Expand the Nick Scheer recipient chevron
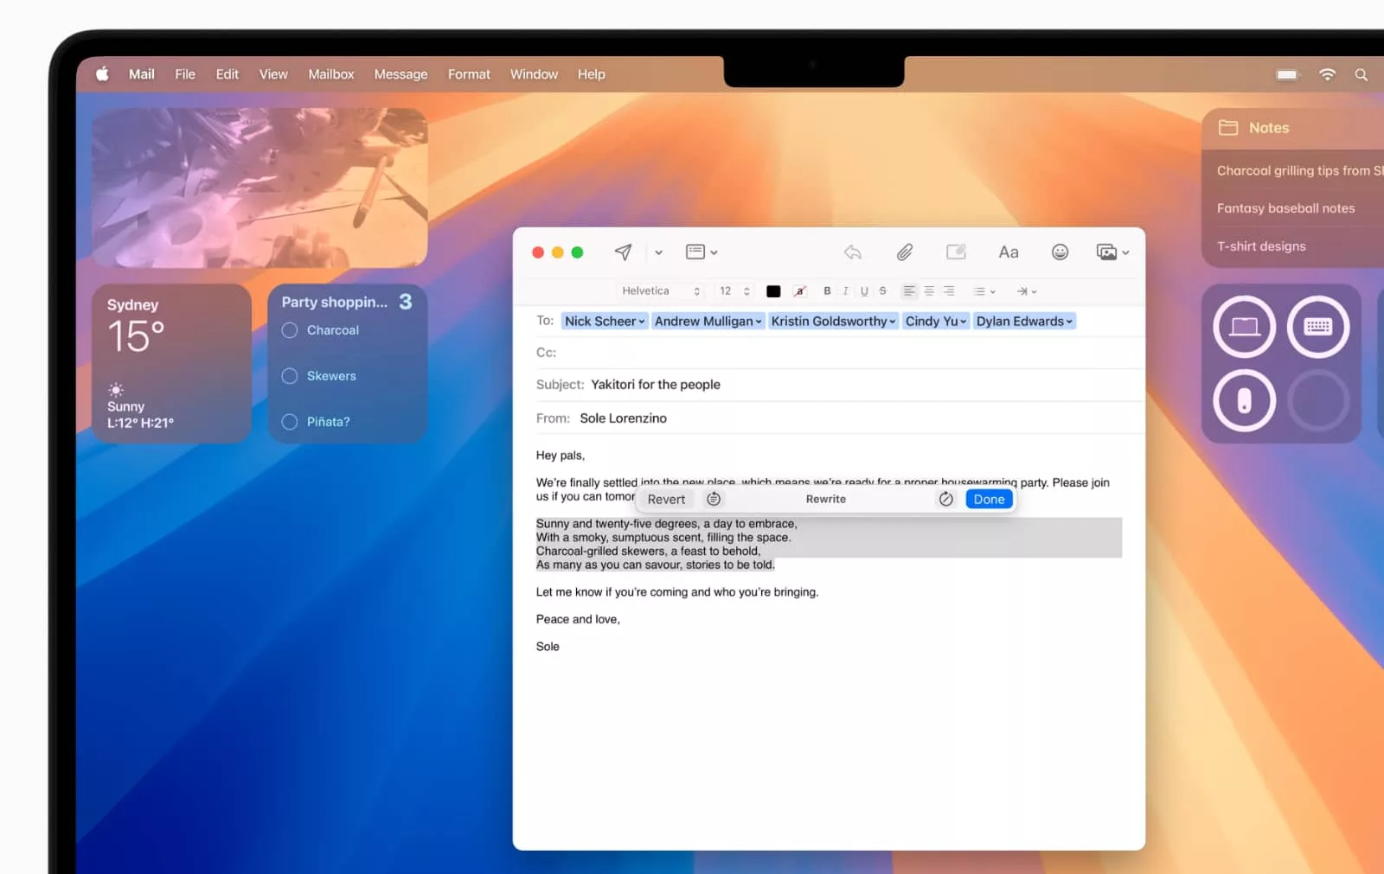The width and height of the screenshot is (1384, 874). tap(642, 322)
